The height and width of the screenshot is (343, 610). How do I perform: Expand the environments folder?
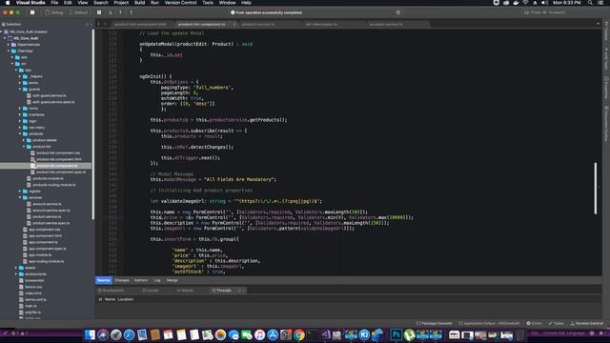(x=16, y=274)
